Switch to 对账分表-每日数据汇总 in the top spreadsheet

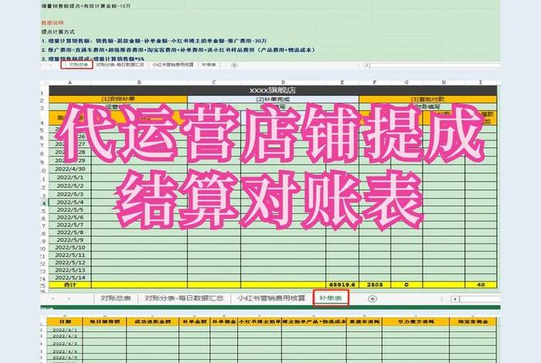click(x=120, y=65)
